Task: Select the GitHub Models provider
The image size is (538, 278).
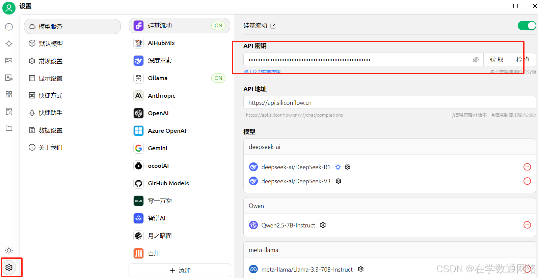Action: click(179, 183)
